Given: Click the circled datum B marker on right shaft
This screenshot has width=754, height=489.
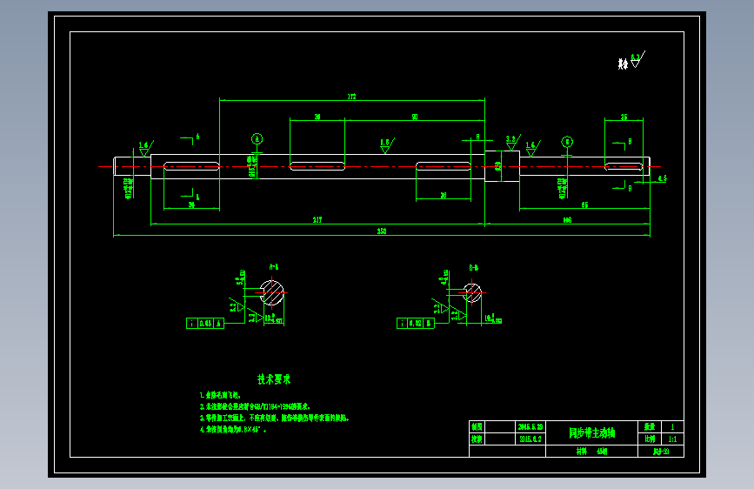Looking at the screenshot, I should click(x=567, y=142).
